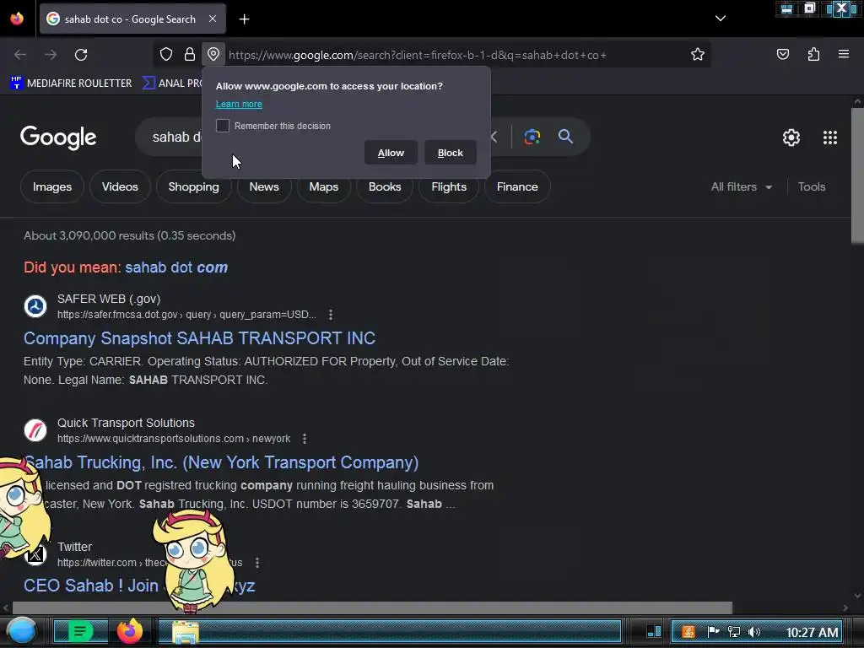Click the magnifier search button

pos(565,137)
